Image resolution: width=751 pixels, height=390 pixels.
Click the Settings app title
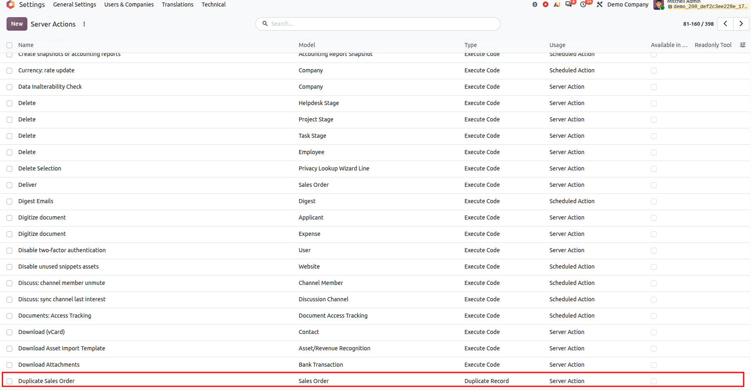pos(32,4)
